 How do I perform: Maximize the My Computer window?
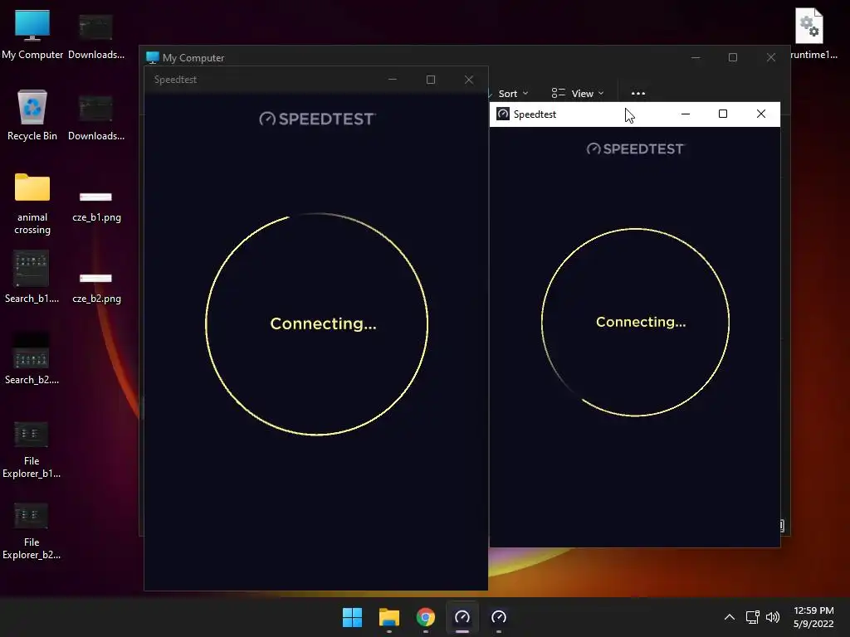733,57
